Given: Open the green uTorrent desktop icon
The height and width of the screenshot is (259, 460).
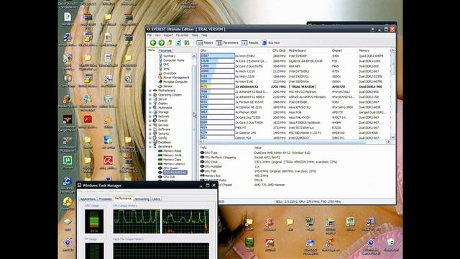Looking at the screenshot, I should tap(68, 160).
